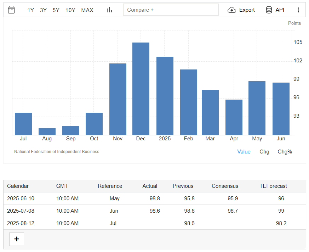Click the Dec bar in the chart
The width and height of the screenshot is (309, 252).
point(141,89)
